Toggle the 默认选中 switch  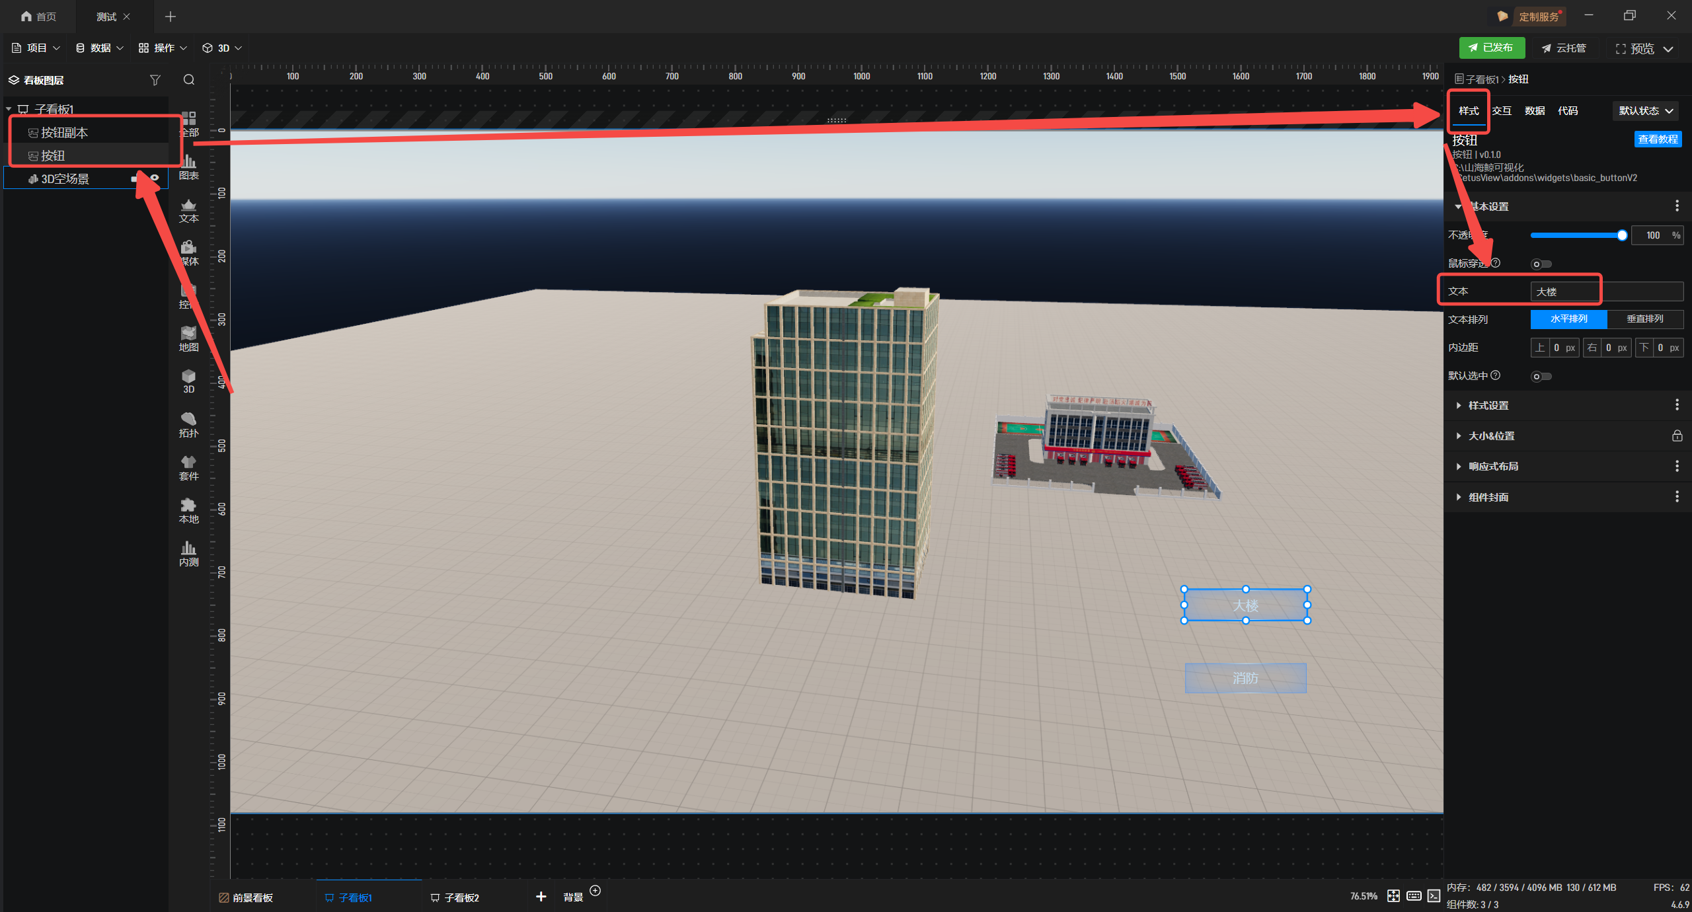pyautogui.click(x=1541, y=377)
